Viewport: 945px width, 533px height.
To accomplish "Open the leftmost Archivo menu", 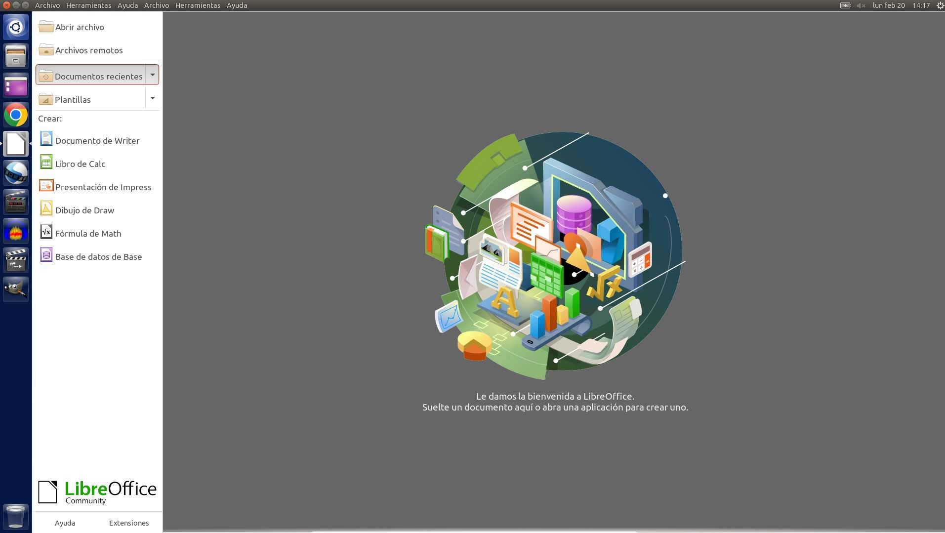I will 47,5.
